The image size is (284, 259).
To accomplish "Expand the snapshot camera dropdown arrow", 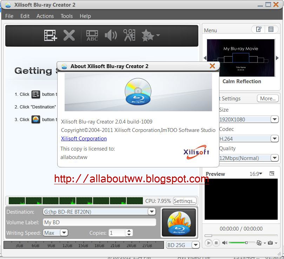I will point(276,243).
